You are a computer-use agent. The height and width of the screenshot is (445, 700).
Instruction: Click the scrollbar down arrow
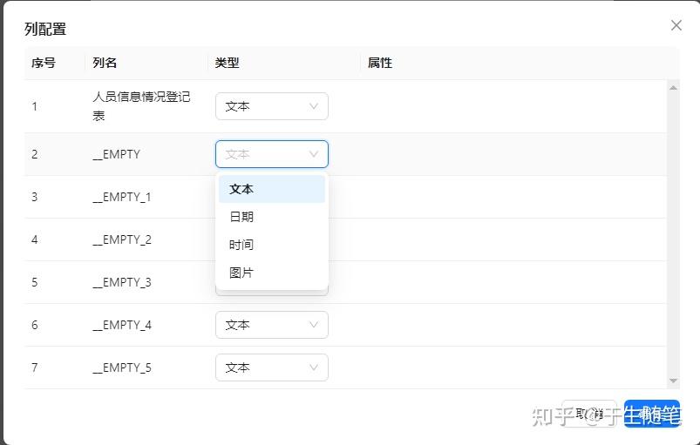tap(673, 381)
